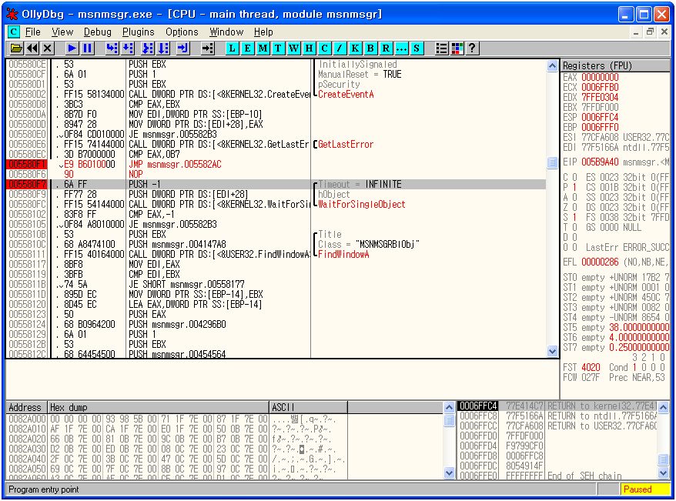Show Threads via the T icon
Image resolution: width=676 pixels, height=501 pixels.
coord(278,48)
